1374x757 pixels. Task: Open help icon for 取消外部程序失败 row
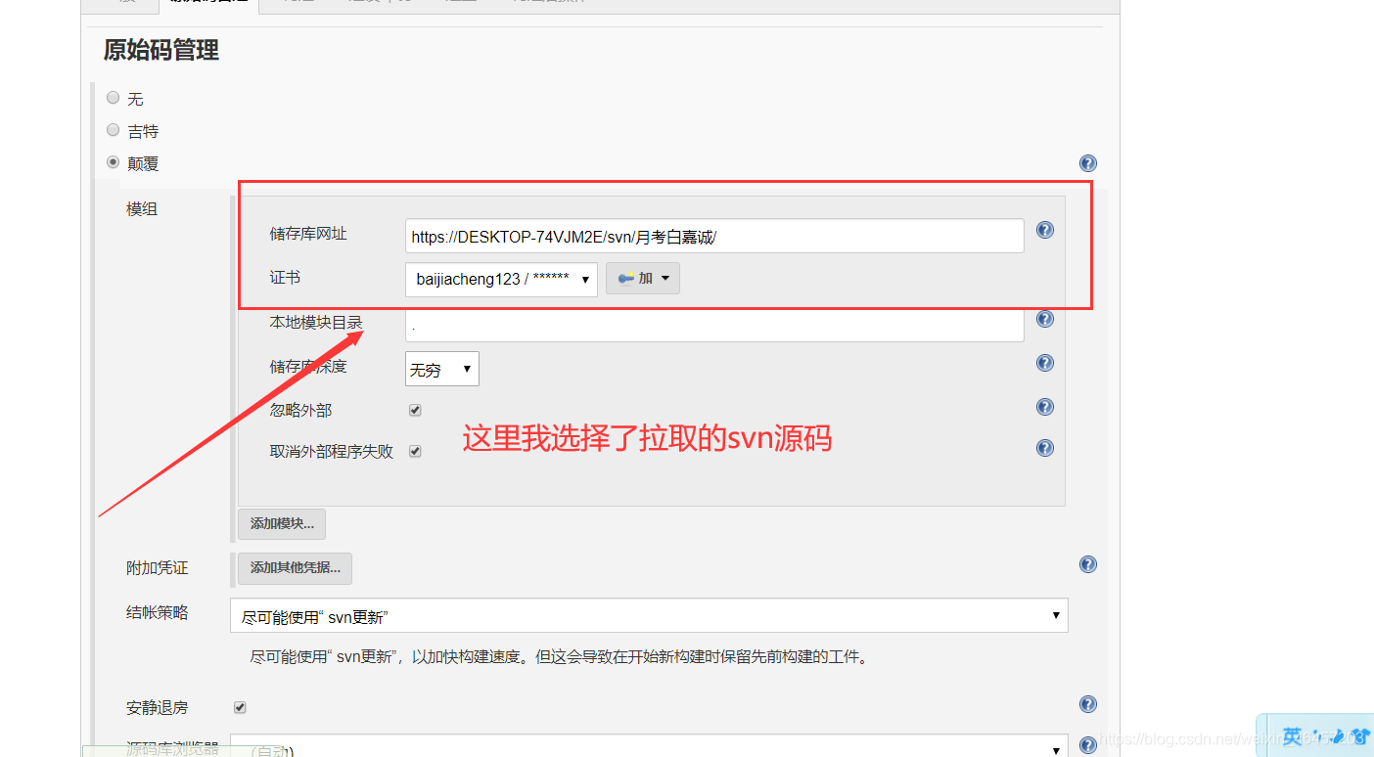pos(1045,448)
